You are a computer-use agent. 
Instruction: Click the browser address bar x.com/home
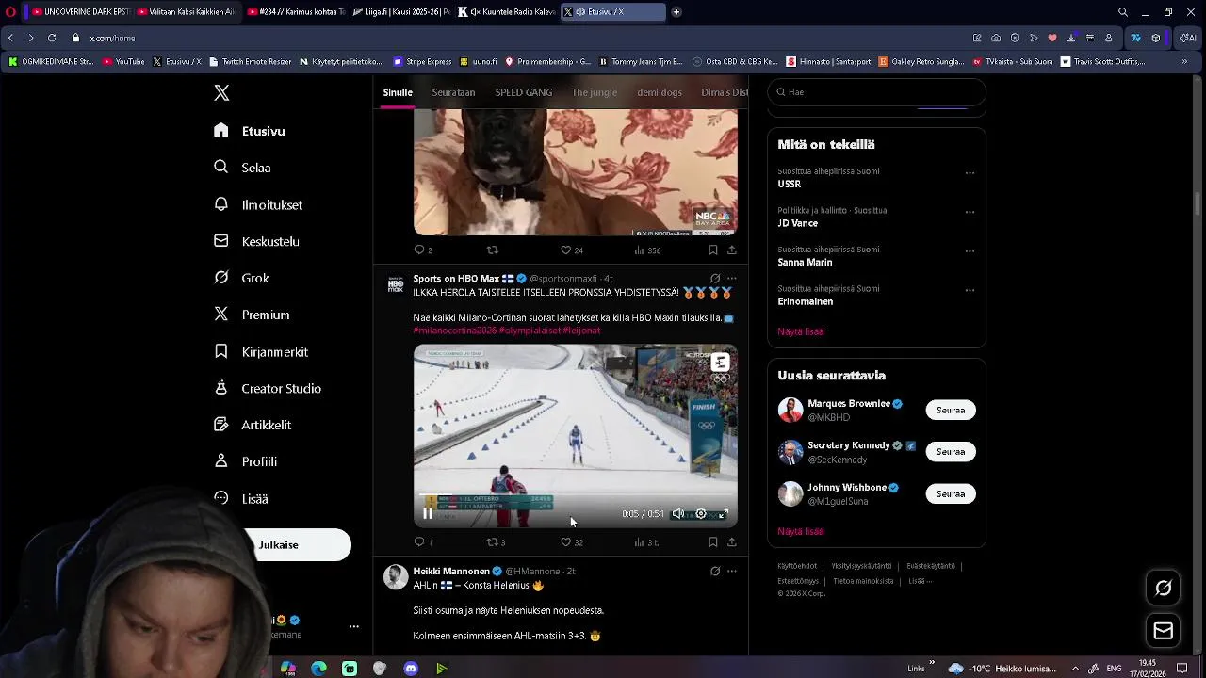tap(112, 38)
